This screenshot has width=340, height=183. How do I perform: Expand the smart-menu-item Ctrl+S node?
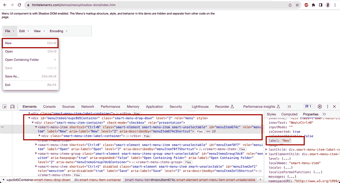pyautogui.click(x=36, y=167)
